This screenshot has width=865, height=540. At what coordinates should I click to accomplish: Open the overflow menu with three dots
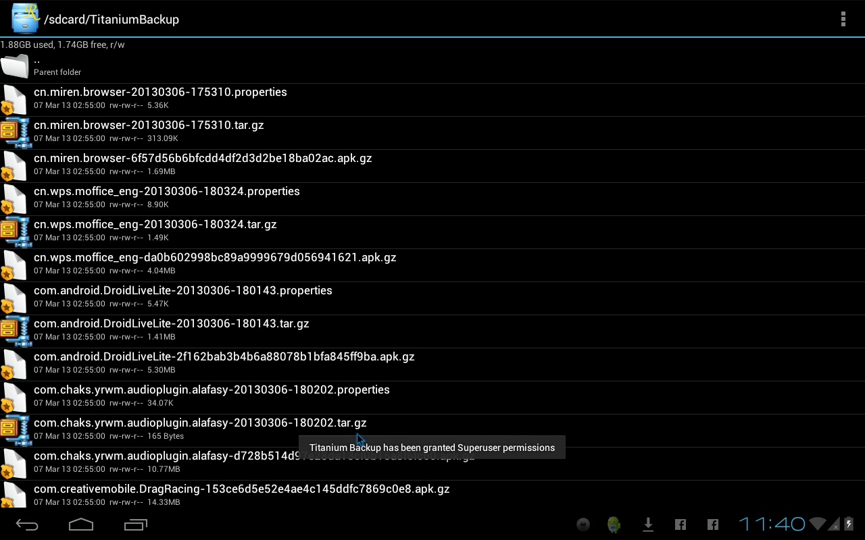click(x=843, y=19)
